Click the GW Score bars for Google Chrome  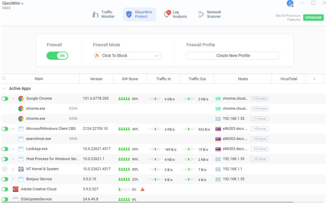tap(124, 99)
